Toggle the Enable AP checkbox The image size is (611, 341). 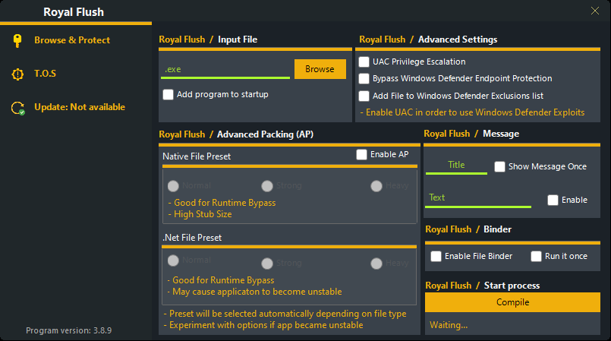point(361,154)
